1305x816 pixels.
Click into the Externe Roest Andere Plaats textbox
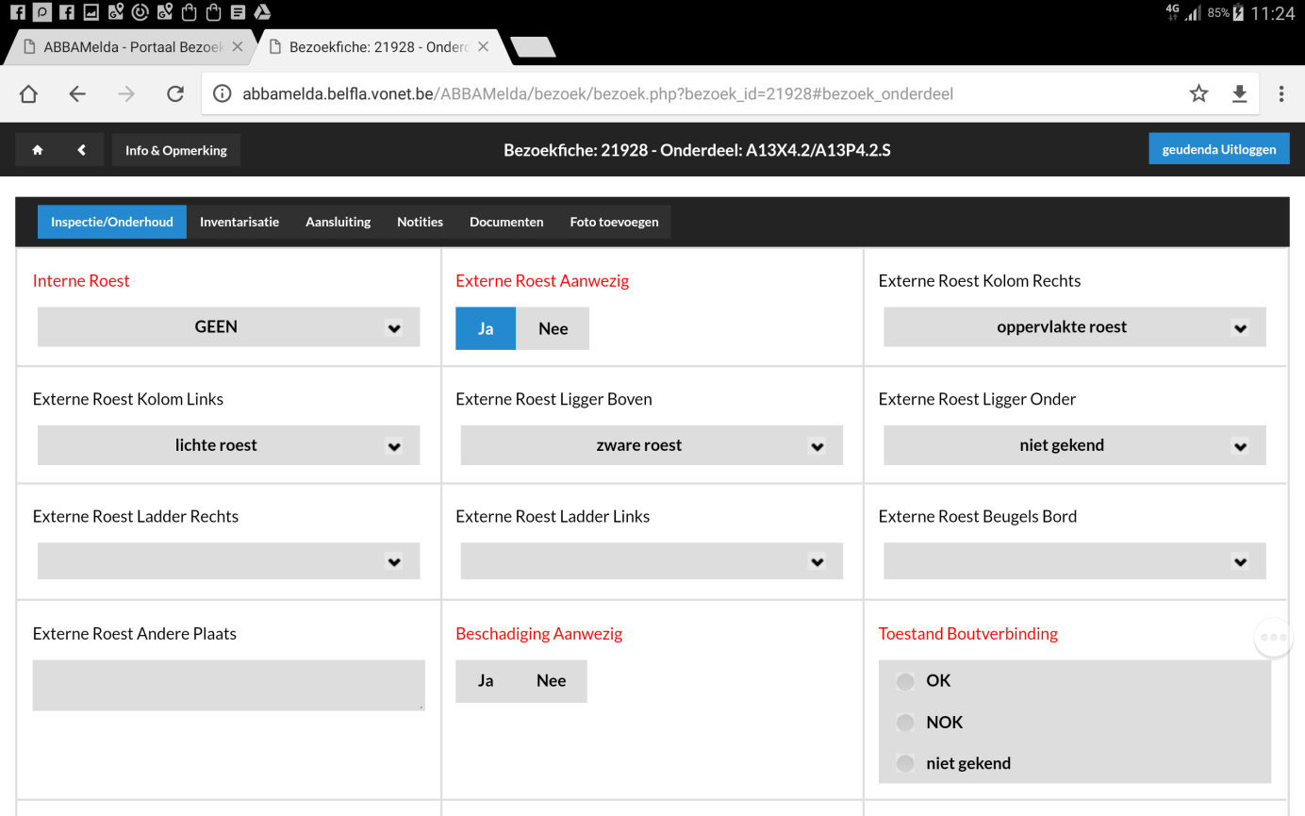[x=228, y=685]
